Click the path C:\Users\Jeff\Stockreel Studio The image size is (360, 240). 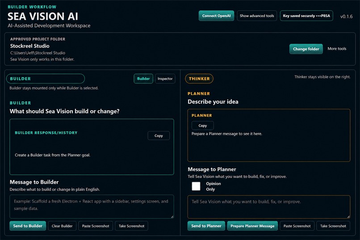(x=38, y=53)
